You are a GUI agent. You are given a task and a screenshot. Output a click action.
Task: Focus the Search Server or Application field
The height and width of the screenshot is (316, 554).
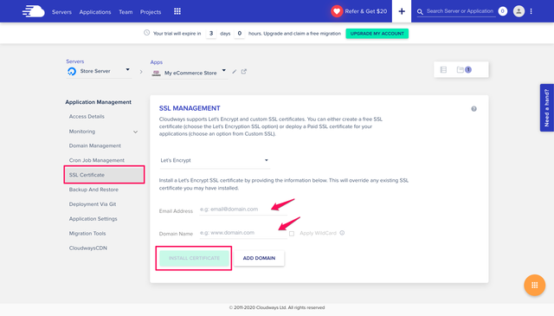[460, 11]
